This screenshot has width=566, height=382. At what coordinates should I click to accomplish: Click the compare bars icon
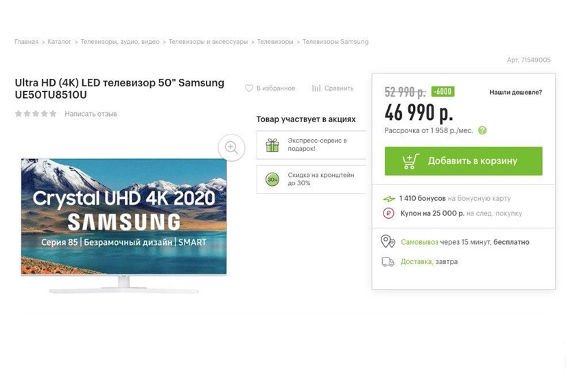coord(316,88)
